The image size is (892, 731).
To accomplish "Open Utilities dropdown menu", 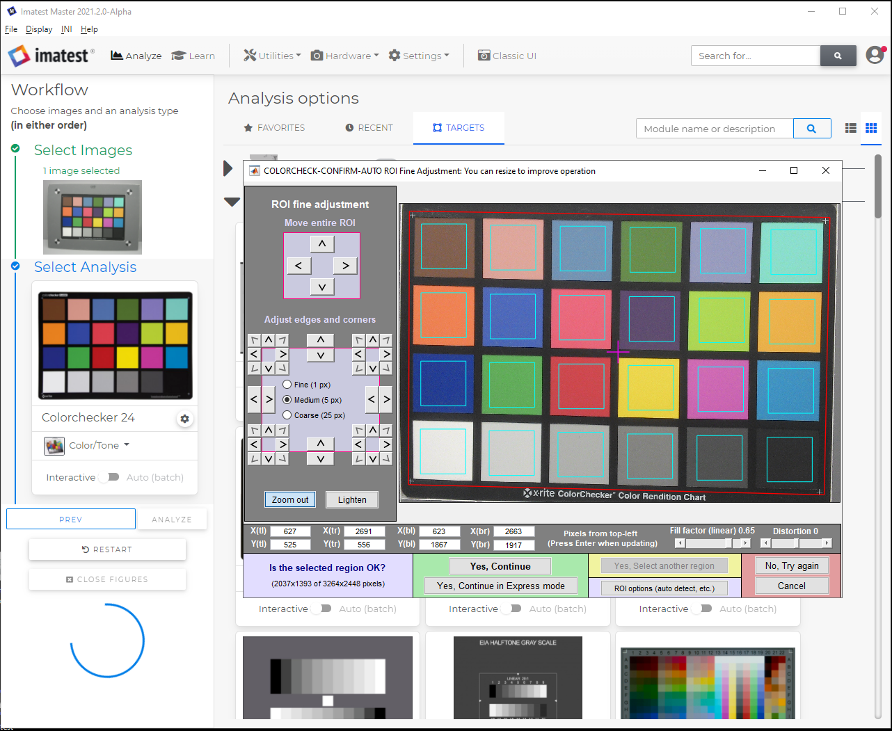I will coord(272,56).
